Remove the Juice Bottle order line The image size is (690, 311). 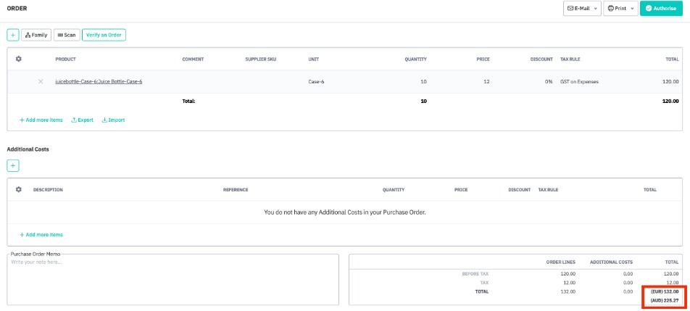point(41,81)
